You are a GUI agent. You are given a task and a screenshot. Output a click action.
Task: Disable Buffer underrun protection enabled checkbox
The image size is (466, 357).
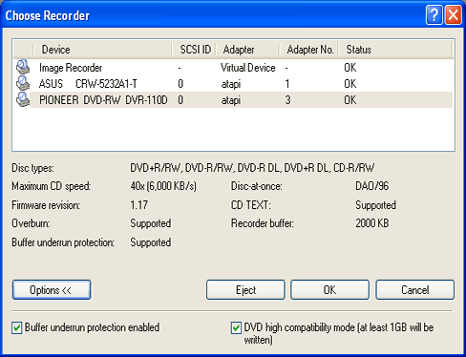pos(17,327)
